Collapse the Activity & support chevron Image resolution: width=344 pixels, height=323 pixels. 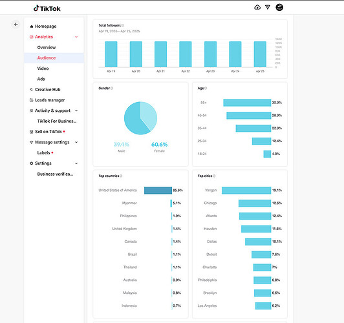(76, 110)
